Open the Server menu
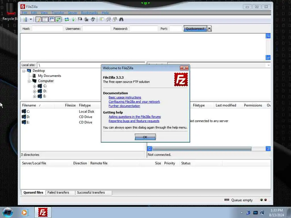The width and height of the screenshot is (291, 218). tap(72, 12)
